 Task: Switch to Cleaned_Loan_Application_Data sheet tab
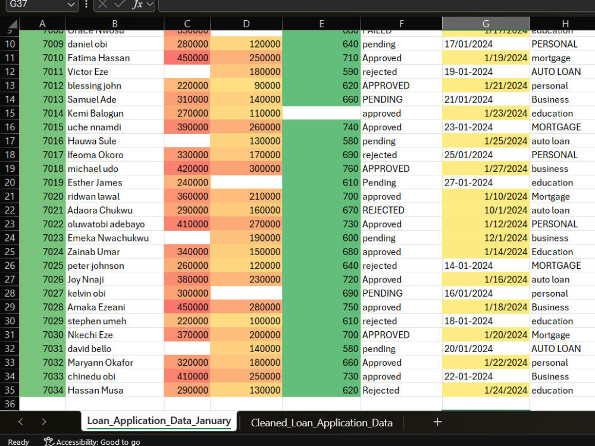point(321,422)
